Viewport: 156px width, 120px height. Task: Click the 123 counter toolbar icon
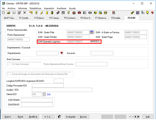click(90, 13)
